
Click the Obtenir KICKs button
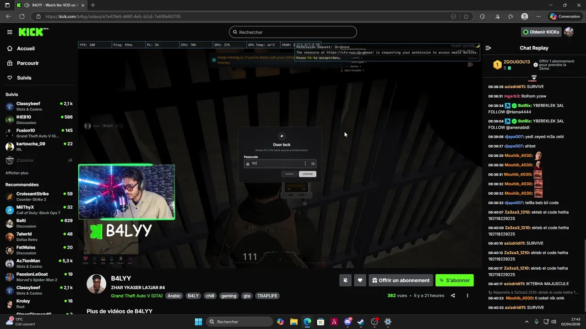(x=541, y=32)
